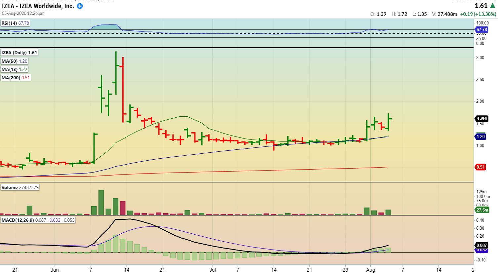498x274 pixels.
Task: Click the red 0.51 tag on the price axis
Action: click(x=480, y=167)
